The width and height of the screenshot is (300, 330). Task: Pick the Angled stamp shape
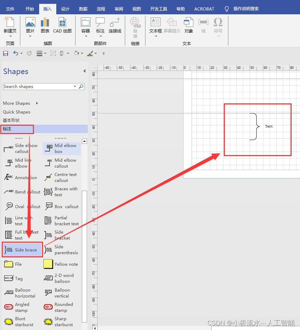click(17, 307)
